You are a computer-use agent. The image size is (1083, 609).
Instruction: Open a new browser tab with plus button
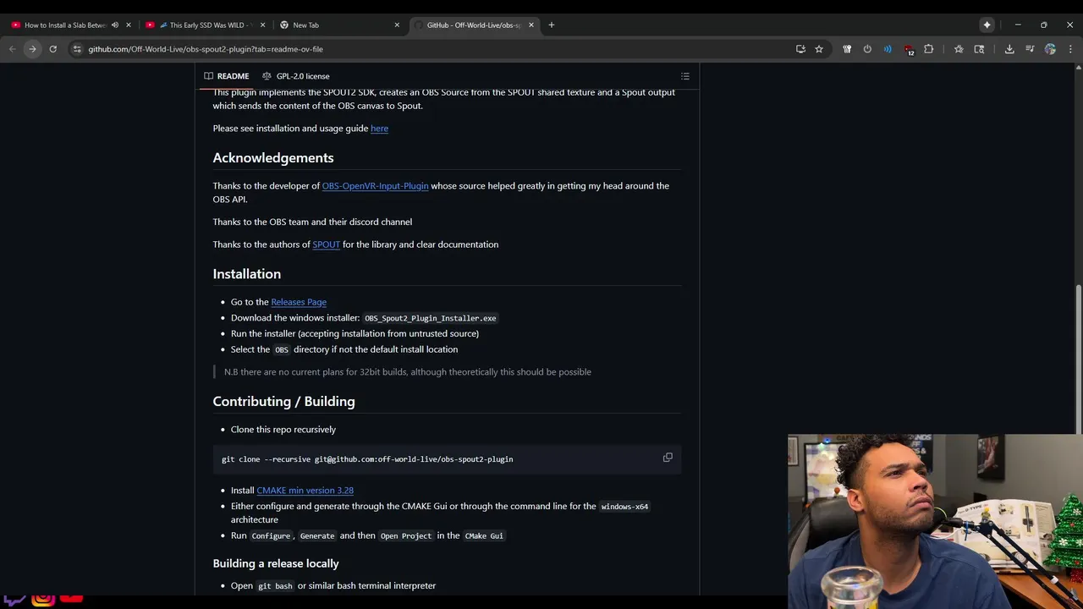point(552,25)
